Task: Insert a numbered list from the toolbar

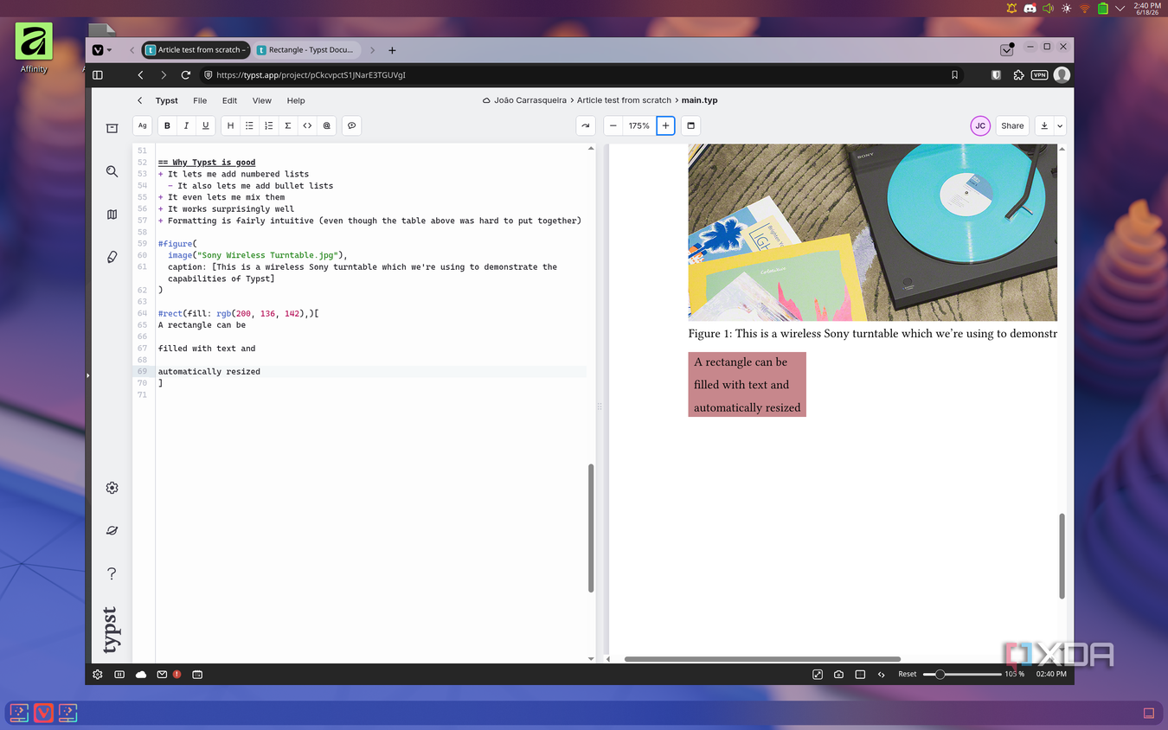Action: pos(268,125)
